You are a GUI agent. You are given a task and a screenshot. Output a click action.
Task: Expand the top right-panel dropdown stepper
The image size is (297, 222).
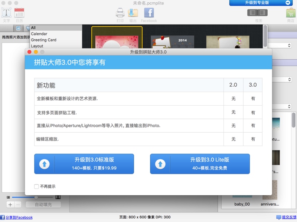pyautogui.click(x=289, y=45)
